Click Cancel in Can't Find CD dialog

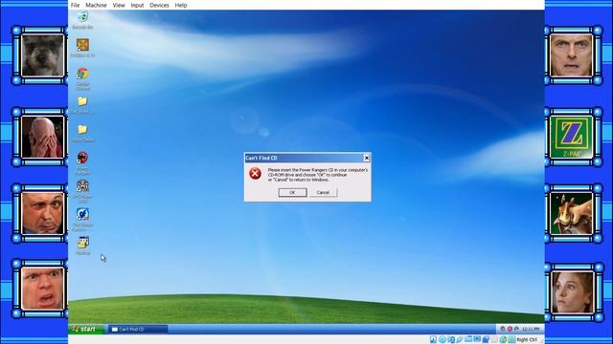tap(323, 192)
